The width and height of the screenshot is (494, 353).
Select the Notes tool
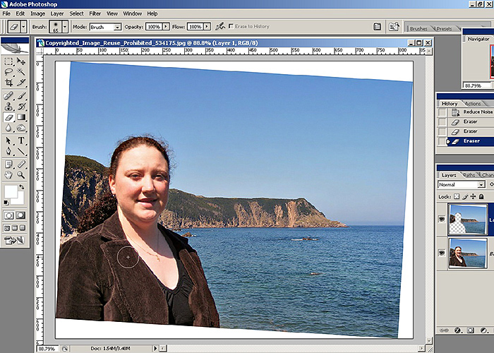(8, 164)
